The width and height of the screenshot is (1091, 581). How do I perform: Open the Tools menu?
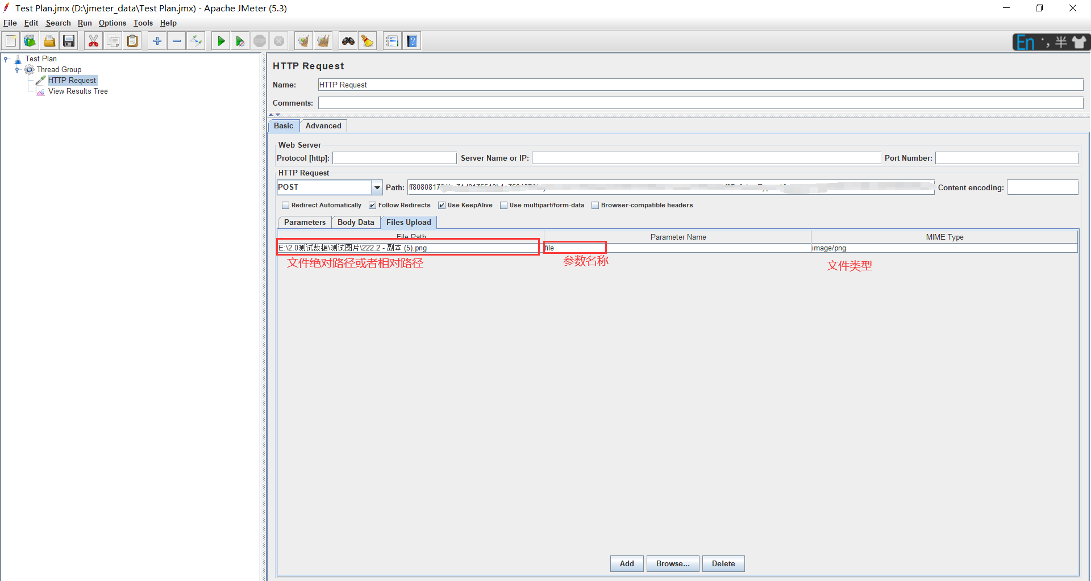click(x=143, y=23)
